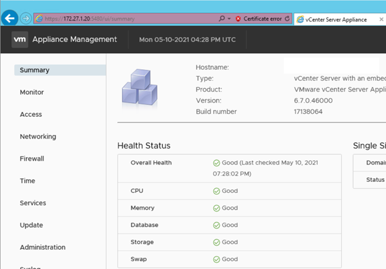Click the Appliance Management header title

click(x=74, y=40)
